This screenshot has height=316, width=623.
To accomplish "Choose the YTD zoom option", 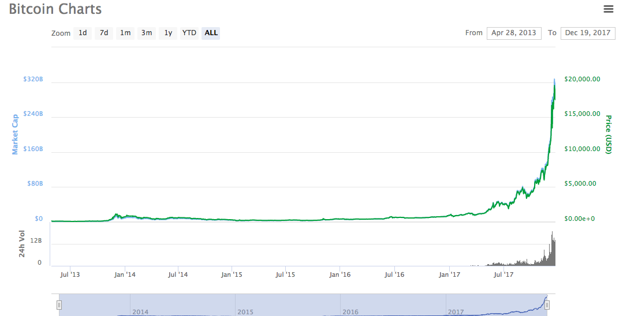I will [x=189, y=33].
